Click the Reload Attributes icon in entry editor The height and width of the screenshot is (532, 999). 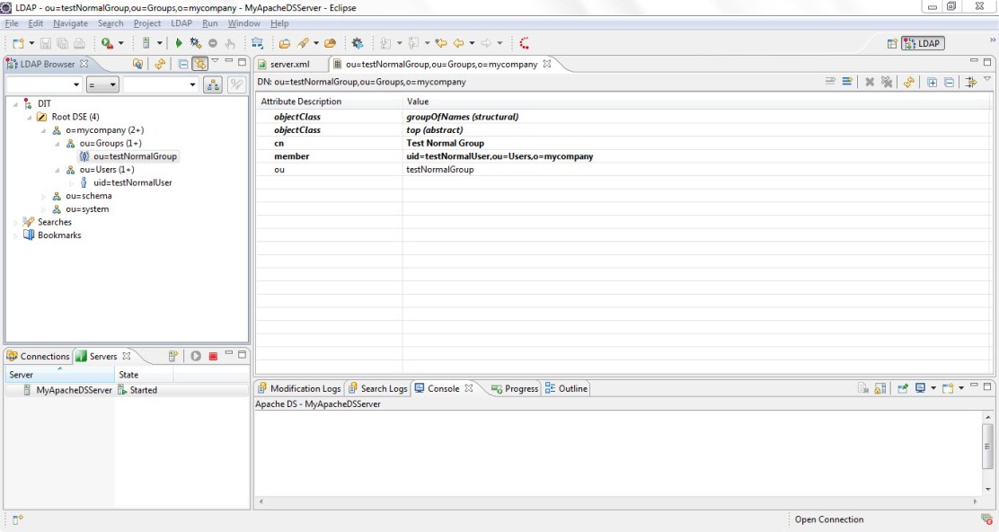click(x=909, y=82)
